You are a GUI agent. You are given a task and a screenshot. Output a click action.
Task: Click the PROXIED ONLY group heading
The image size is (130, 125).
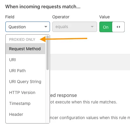pyautogui.click(x=22, y=40)
